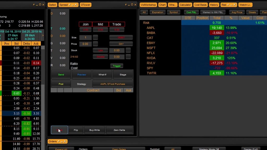Click the Size input field
Image resolution: width=267 pixels, height=150 pixels.
pyautogui.click(x=85, y=37)
